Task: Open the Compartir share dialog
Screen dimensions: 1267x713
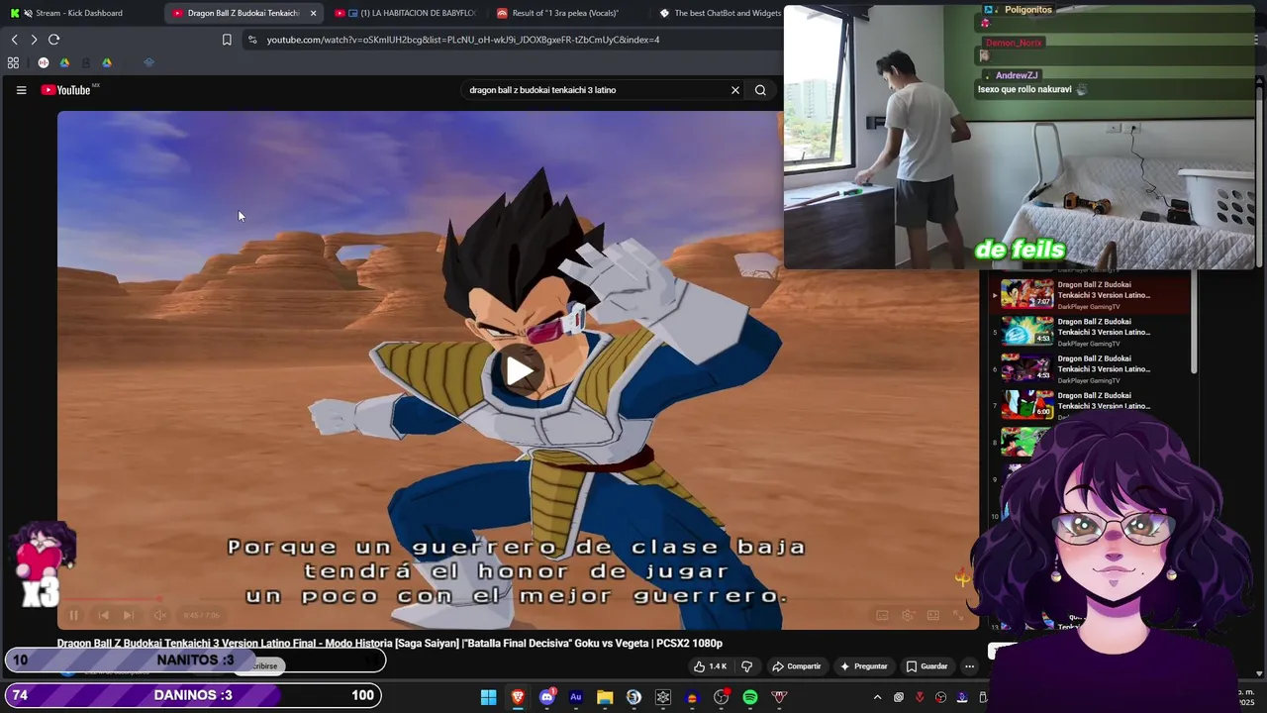Action: click(x=797, y=666)
